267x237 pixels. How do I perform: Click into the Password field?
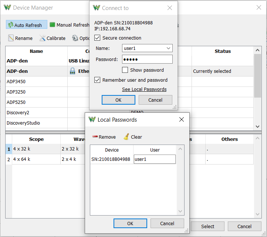coord(147,59)
